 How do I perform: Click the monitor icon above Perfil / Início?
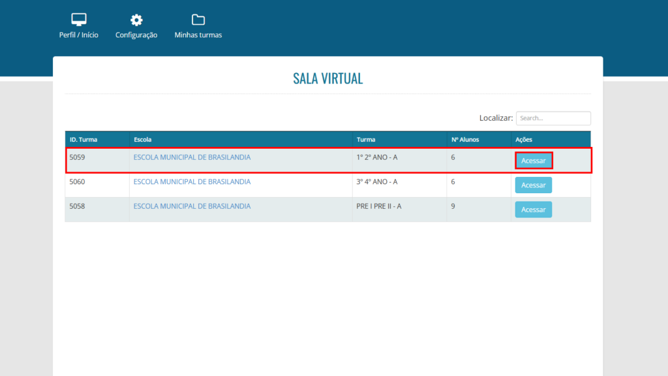78,20
